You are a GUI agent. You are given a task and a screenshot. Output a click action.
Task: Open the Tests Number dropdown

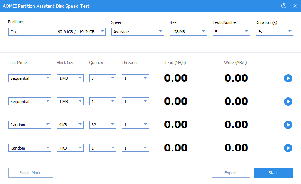(231, 31)
